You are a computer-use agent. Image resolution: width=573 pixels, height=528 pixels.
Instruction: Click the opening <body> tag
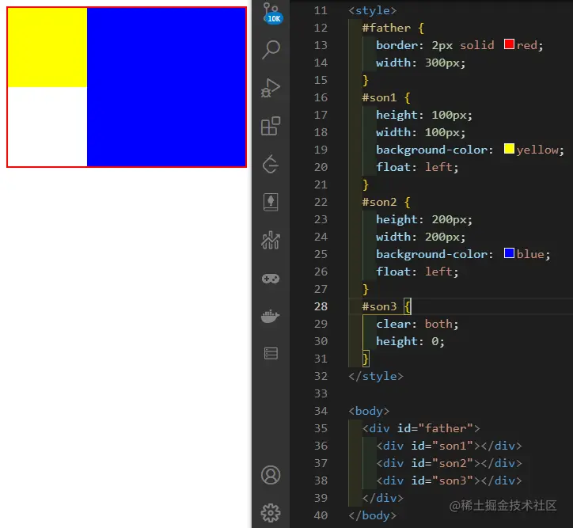point(369,411)
